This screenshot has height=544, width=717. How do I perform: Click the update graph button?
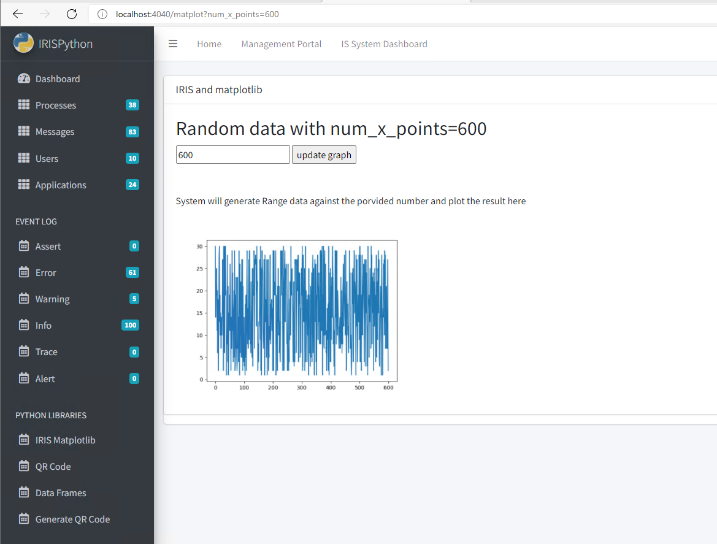pos(324,155)
